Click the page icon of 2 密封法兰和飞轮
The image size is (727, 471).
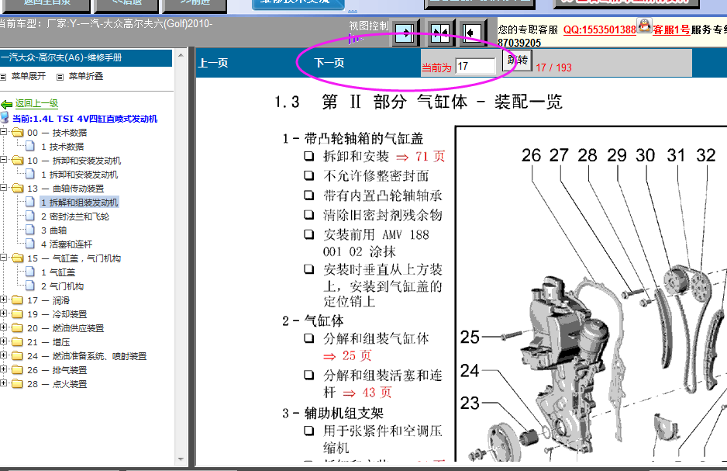(x=30, y=215)
